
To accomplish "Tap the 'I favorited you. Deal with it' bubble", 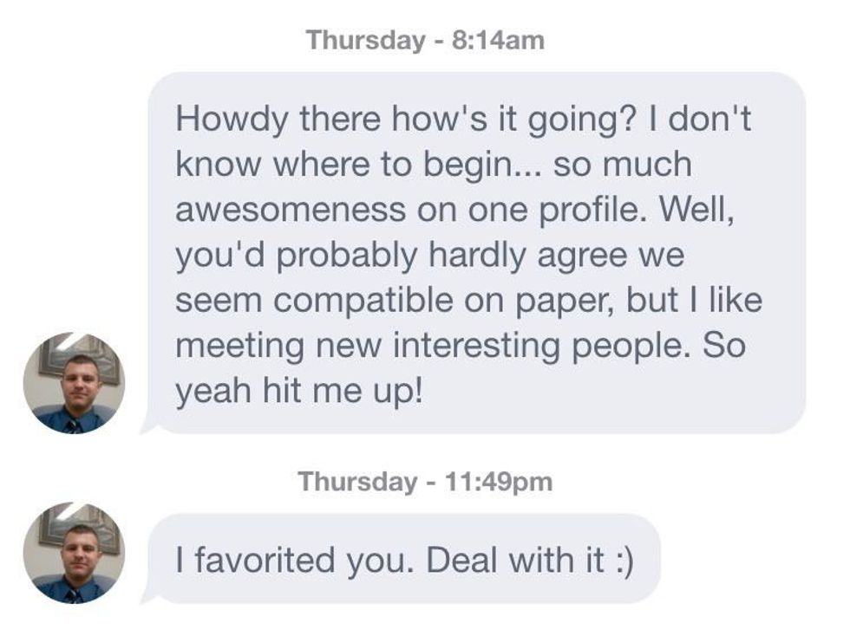I will tap(405, 559).
